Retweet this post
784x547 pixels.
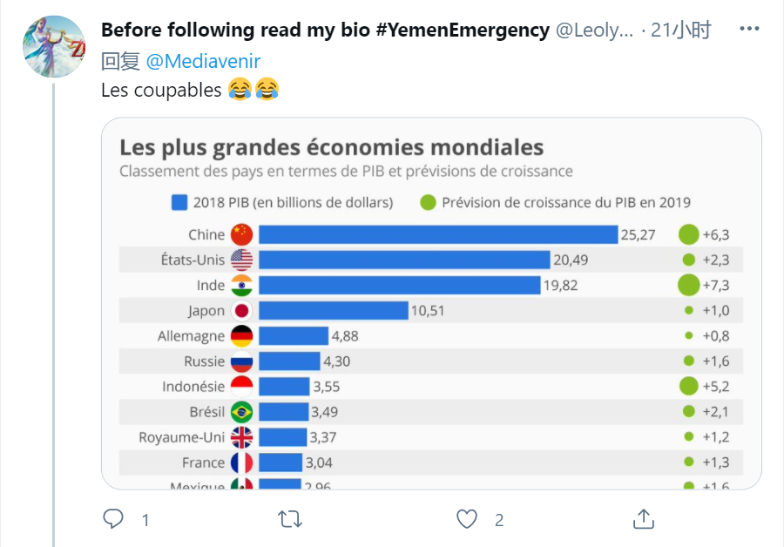[x=289, y=519]
